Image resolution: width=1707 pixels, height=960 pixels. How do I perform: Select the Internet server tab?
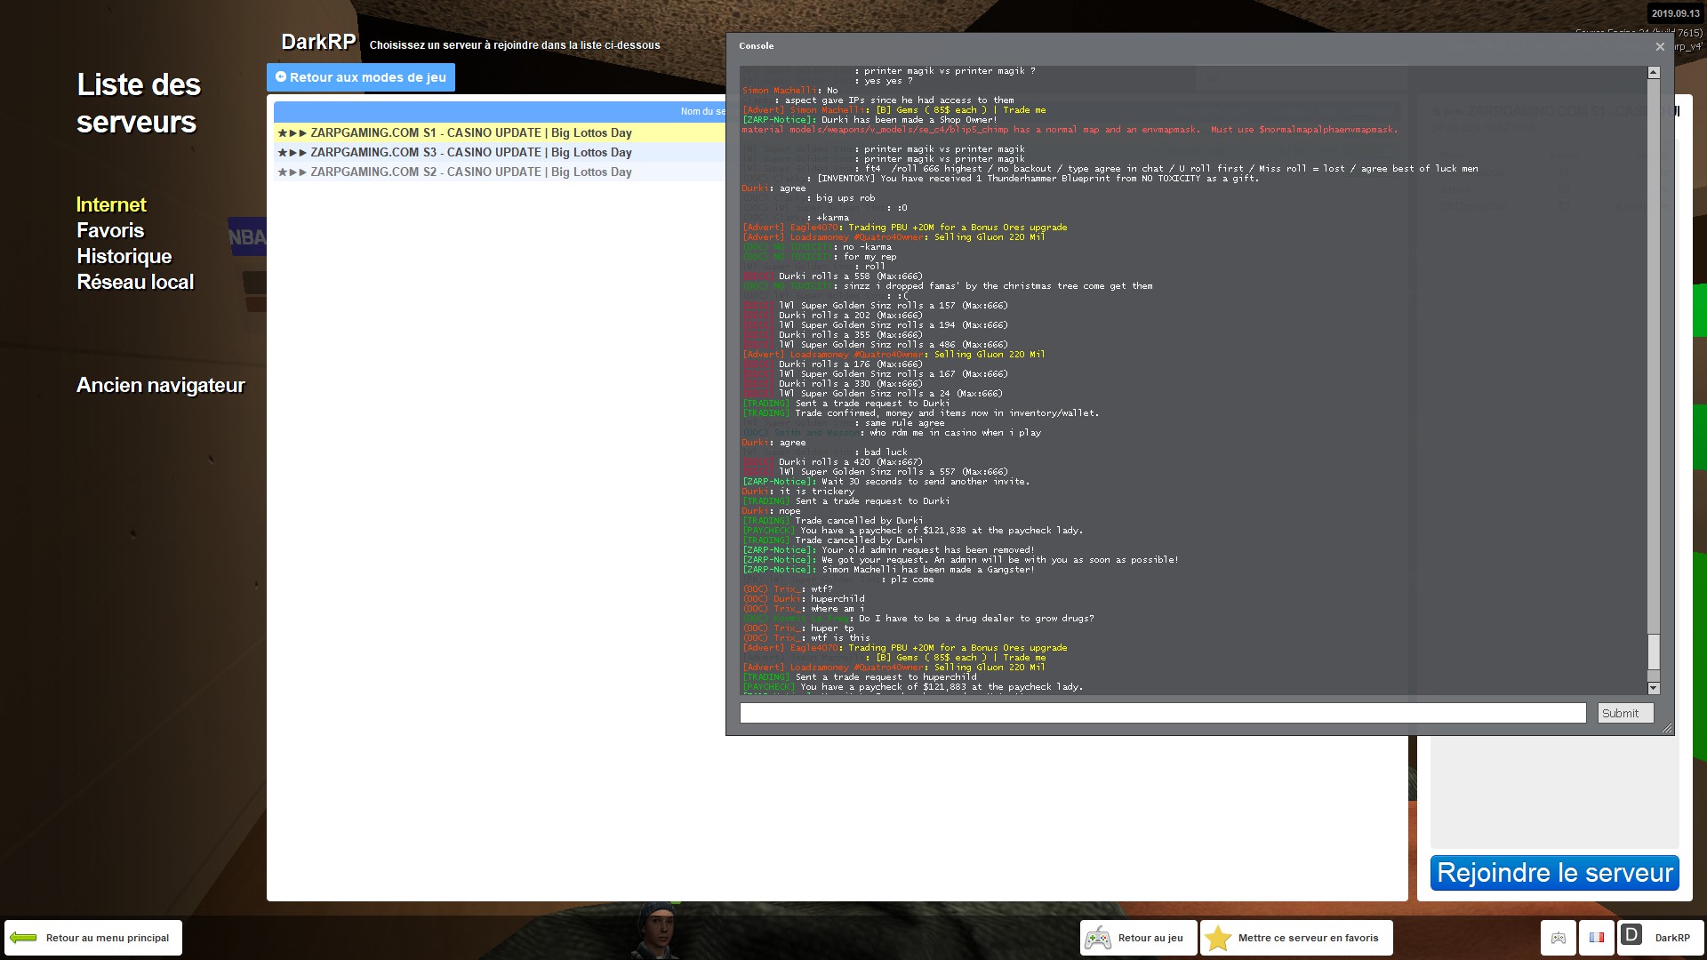111,204
